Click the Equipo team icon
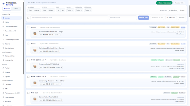190x106 pixels. pos(3,77)
